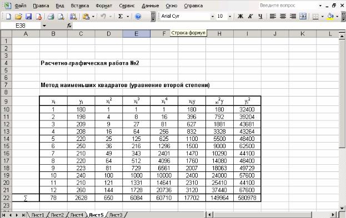346x218 pixels.
Task: Expand the Borders style dropdown arrow
Action: pos(322,17)
